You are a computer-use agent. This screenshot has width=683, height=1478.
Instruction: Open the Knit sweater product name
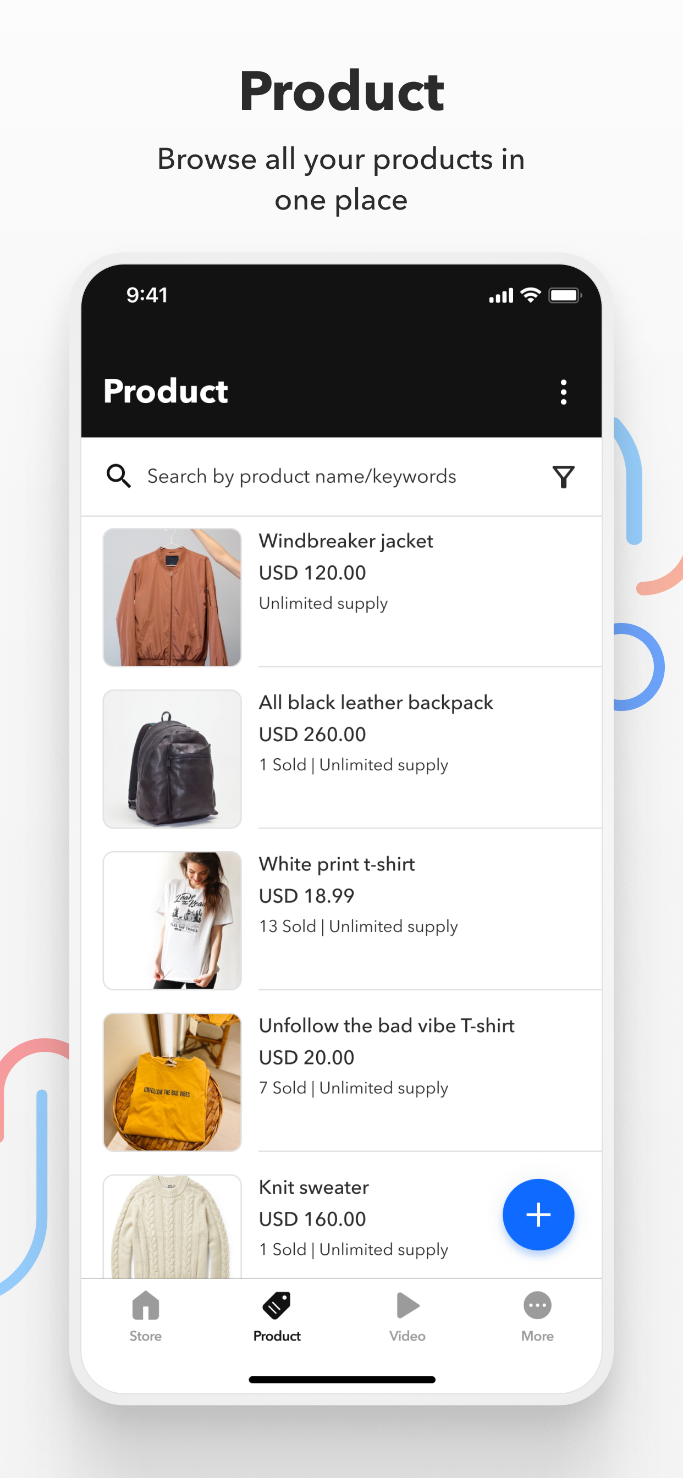pyautogui.click(x=313, y=1187)
